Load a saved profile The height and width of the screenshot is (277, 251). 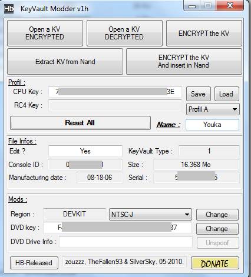pyautogui.click(x=227, y=94)
